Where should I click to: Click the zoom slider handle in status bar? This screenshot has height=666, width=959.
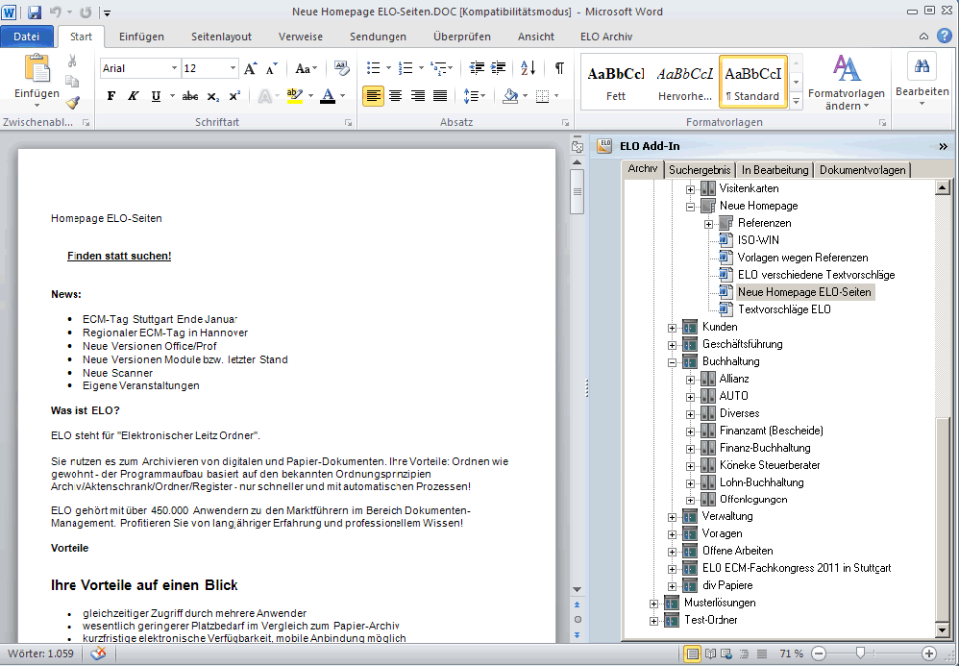pyautogui.click(x=860, y=654)
